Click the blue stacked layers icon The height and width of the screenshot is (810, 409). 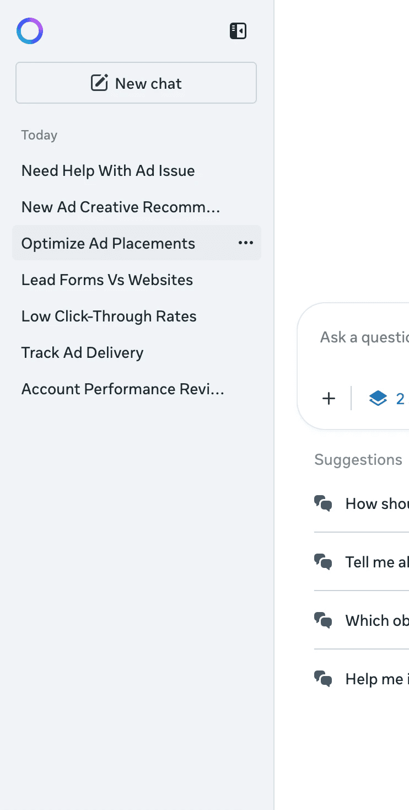tap(378, 399)
